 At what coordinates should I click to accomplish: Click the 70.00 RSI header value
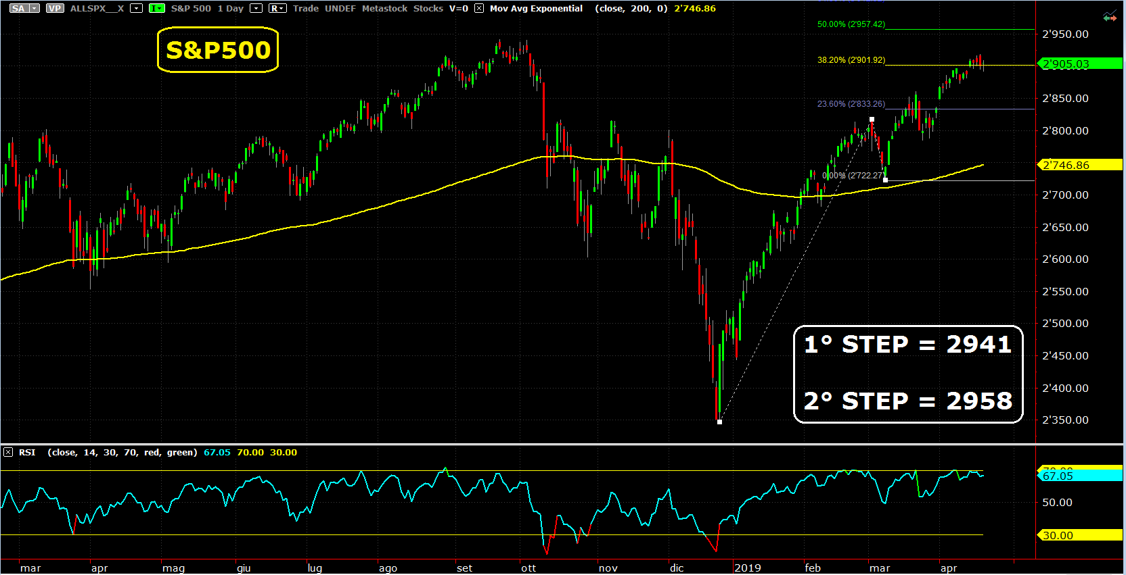250,453
